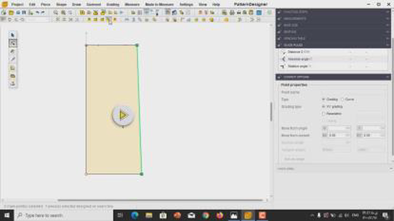
Task: Select the fifth tool in left toolbox
Action: [x=12, y=68]
